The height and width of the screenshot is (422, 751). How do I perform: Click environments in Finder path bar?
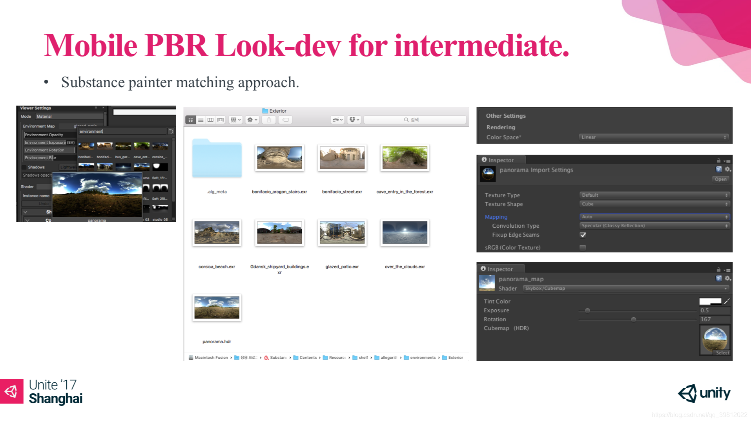(420, 358)
